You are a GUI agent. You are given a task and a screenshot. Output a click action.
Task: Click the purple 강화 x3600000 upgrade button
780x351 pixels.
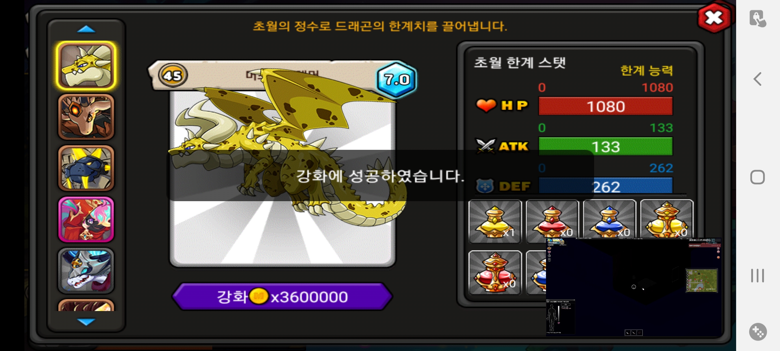[282, 296]
